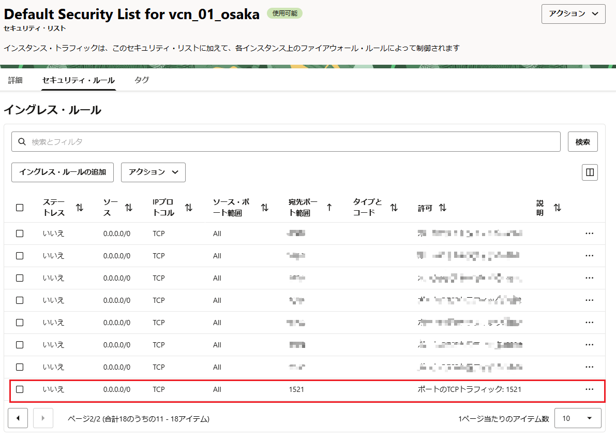Check the first ingress rule row checkbox
The height and width of the screenshot is (438, 616).
point(20,233)
